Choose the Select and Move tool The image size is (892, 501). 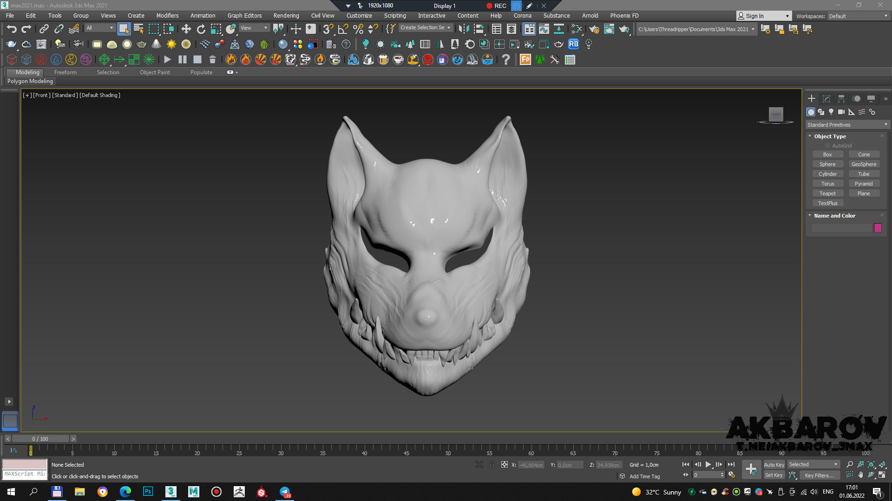(186, 29)
